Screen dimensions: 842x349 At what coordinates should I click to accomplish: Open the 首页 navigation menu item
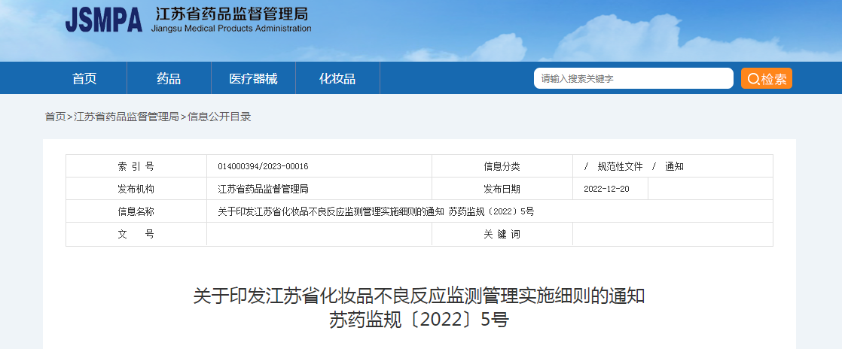84,78
